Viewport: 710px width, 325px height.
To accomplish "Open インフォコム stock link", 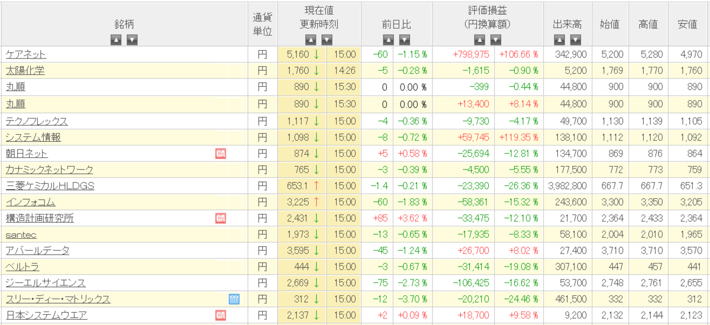I will click(x=30, y=203).
